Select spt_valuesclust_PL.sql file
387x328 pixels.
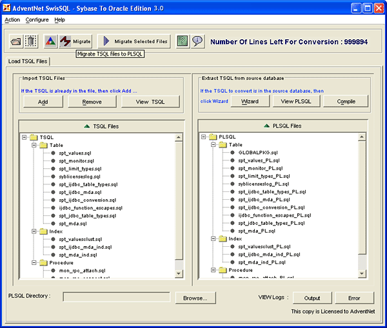point(264,247)
